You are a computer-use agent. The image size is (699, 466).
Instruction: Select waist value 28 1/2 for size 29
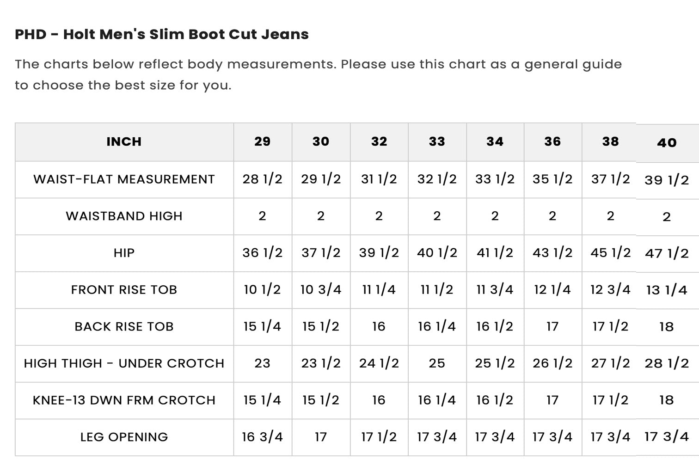[263, 179]
